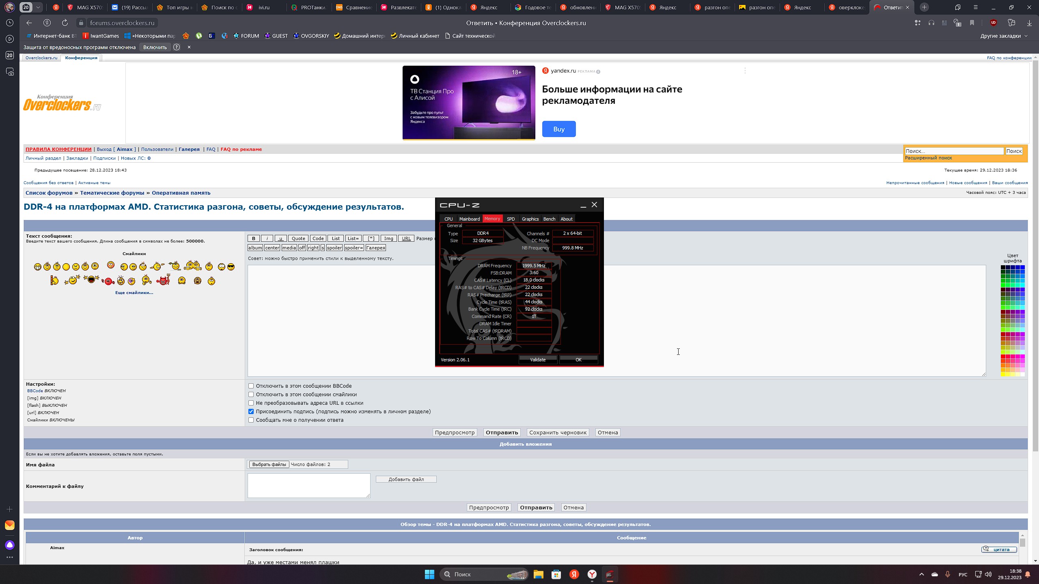Click the downloads arrow icon
1039x584 pixels.
point(1029,23)
